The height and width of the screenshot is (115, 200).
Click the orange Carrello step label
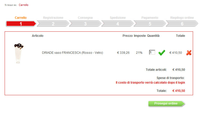click(x=21, y=18)
